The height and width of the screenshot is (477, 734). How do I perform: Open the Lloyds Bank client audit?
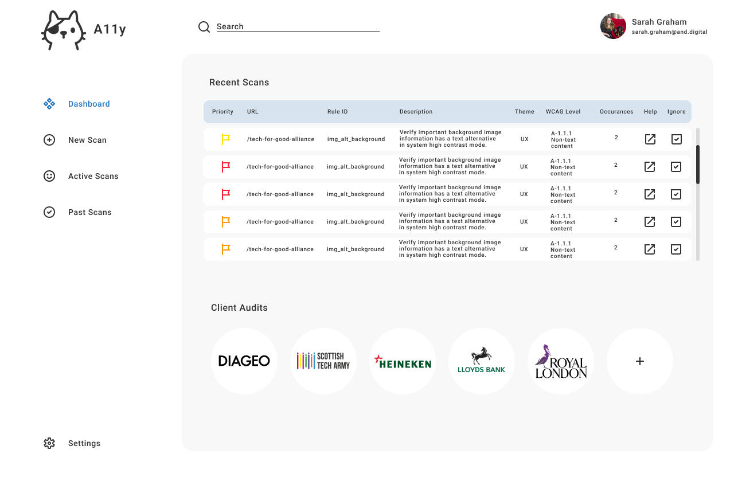pyautogui.click(x=482, y=361)
